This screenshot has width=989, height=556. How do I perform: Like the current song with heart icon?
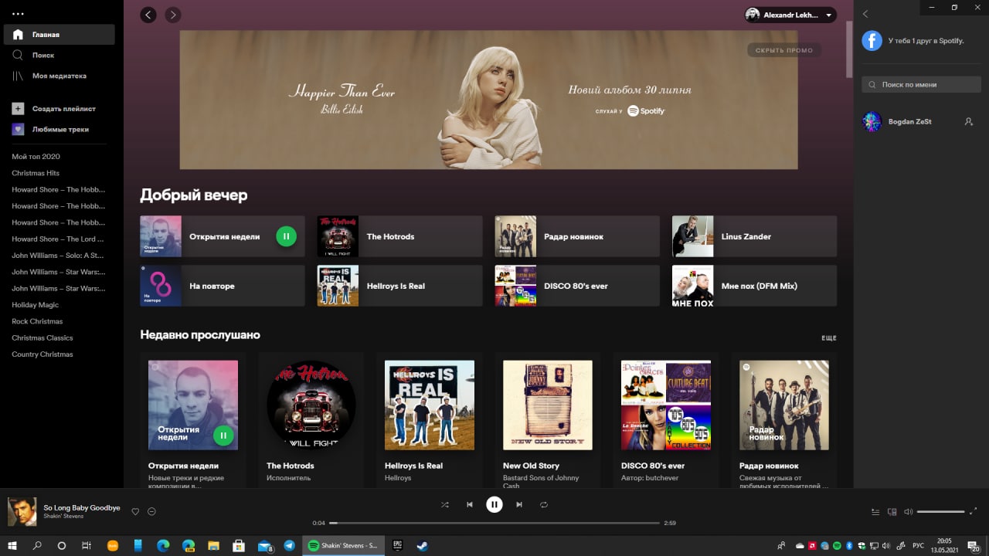[x=135, y=511]
